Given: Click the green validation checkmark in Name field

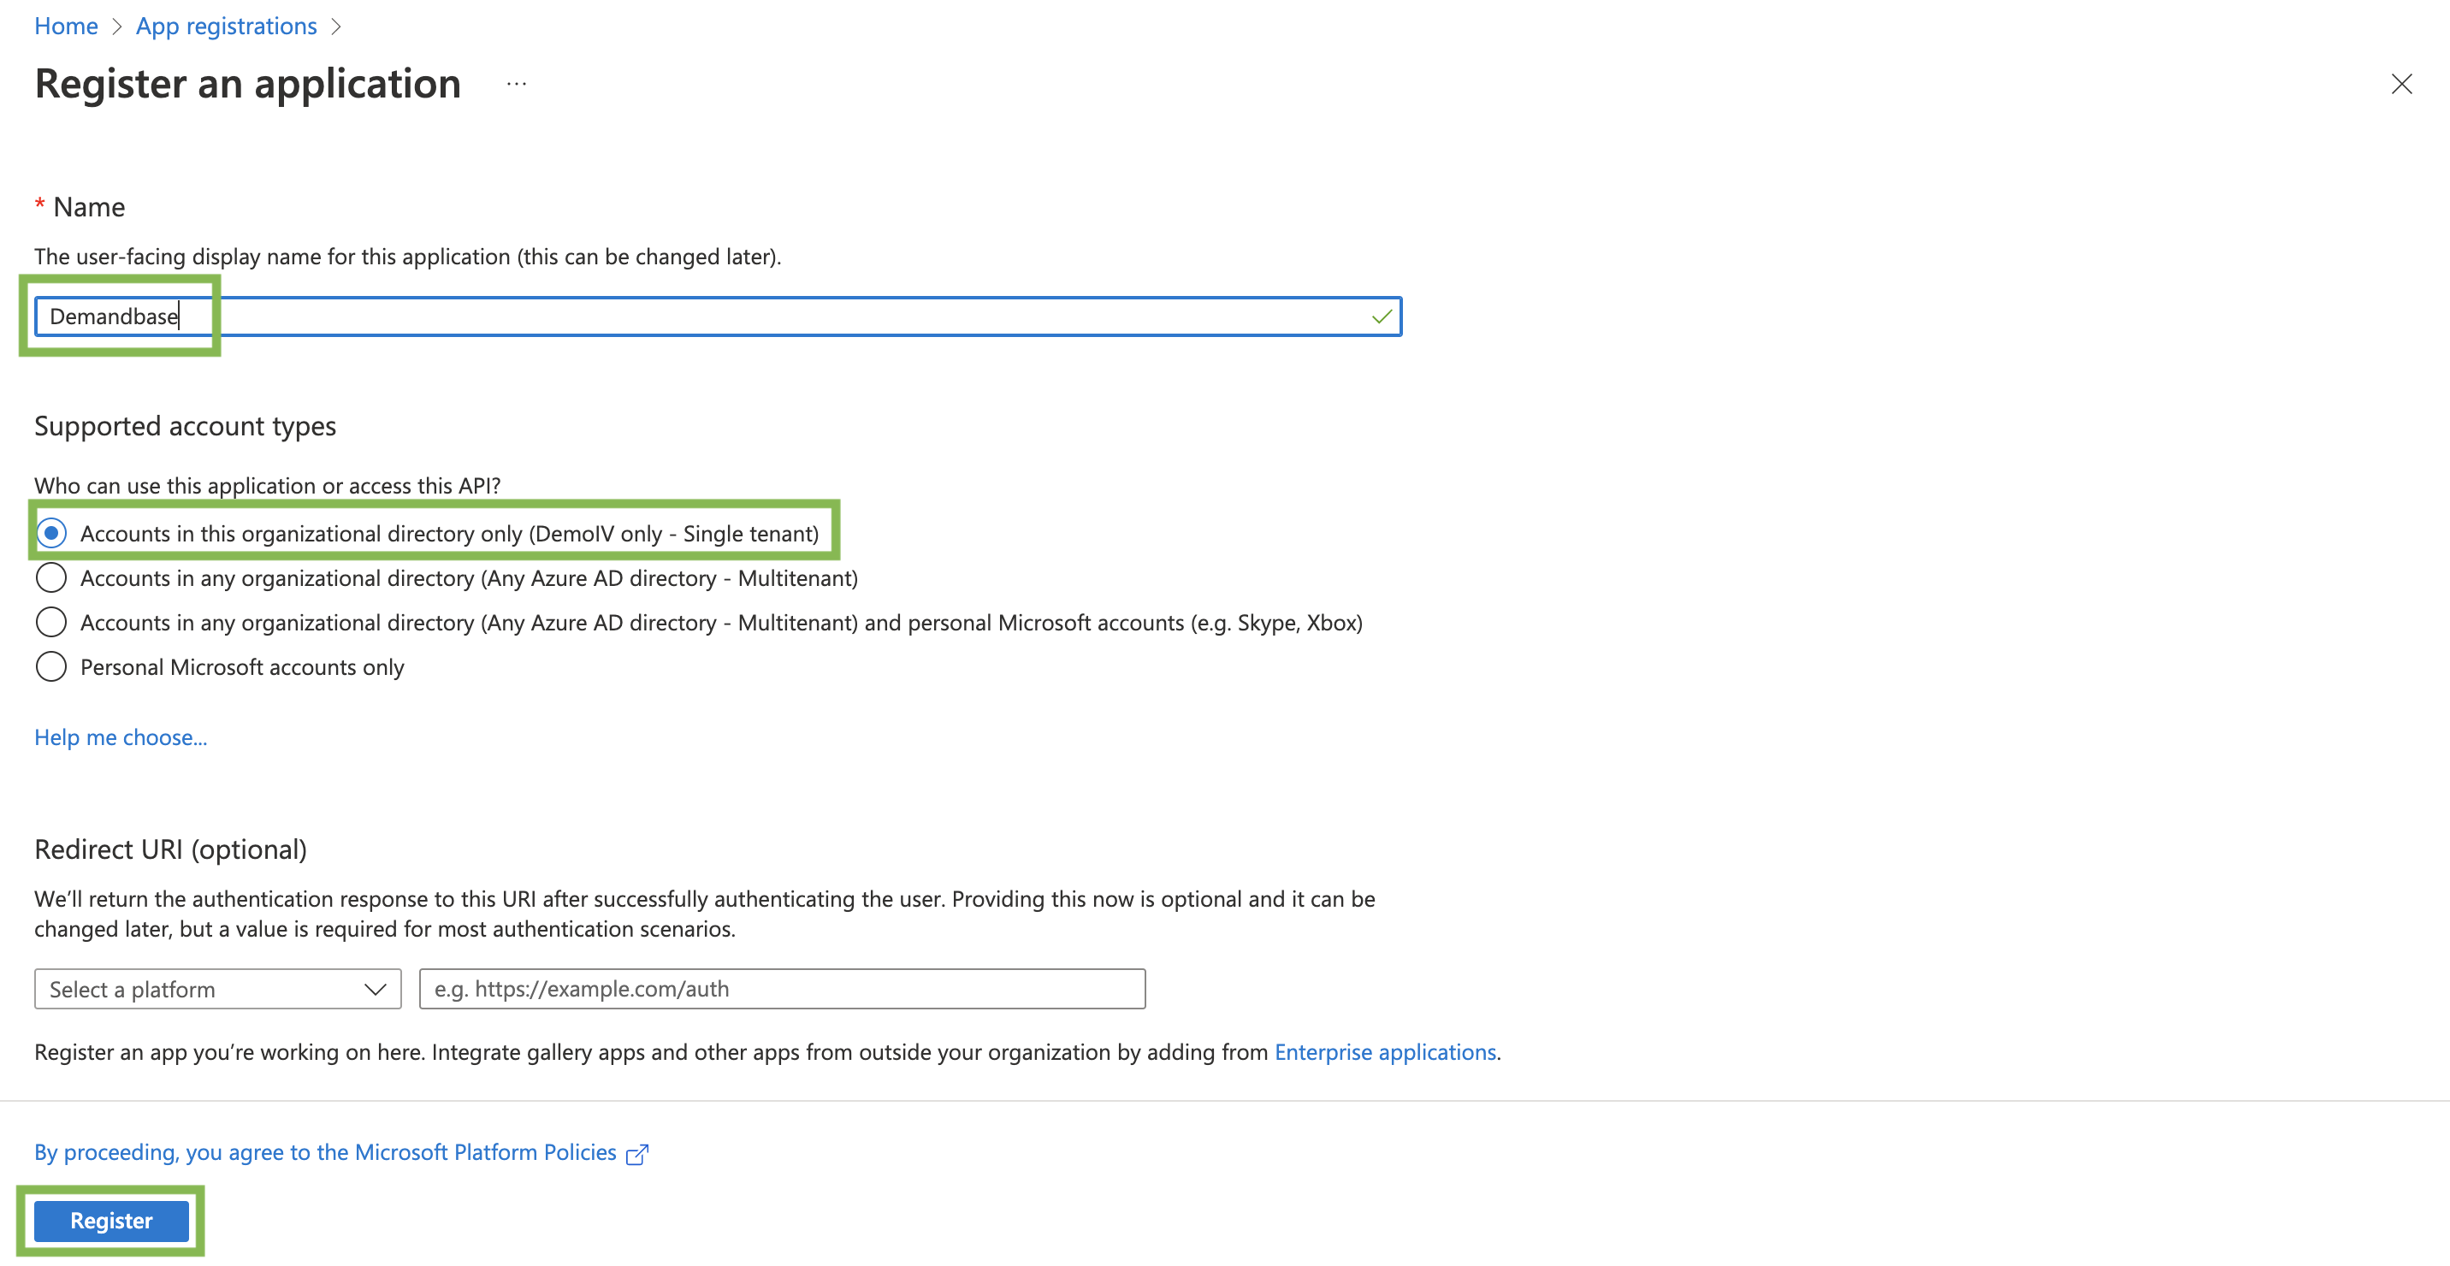Looking at the screenshot, I should point(1381,316).
